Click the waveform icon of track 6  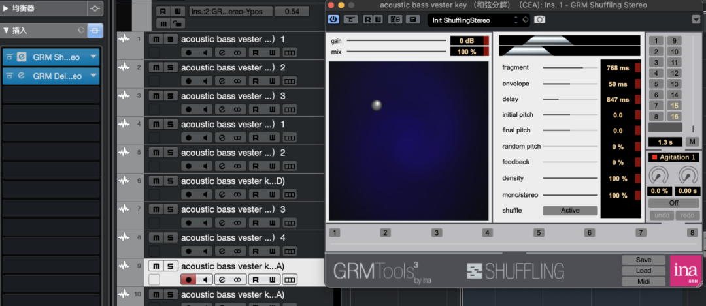tap(124, 181)
